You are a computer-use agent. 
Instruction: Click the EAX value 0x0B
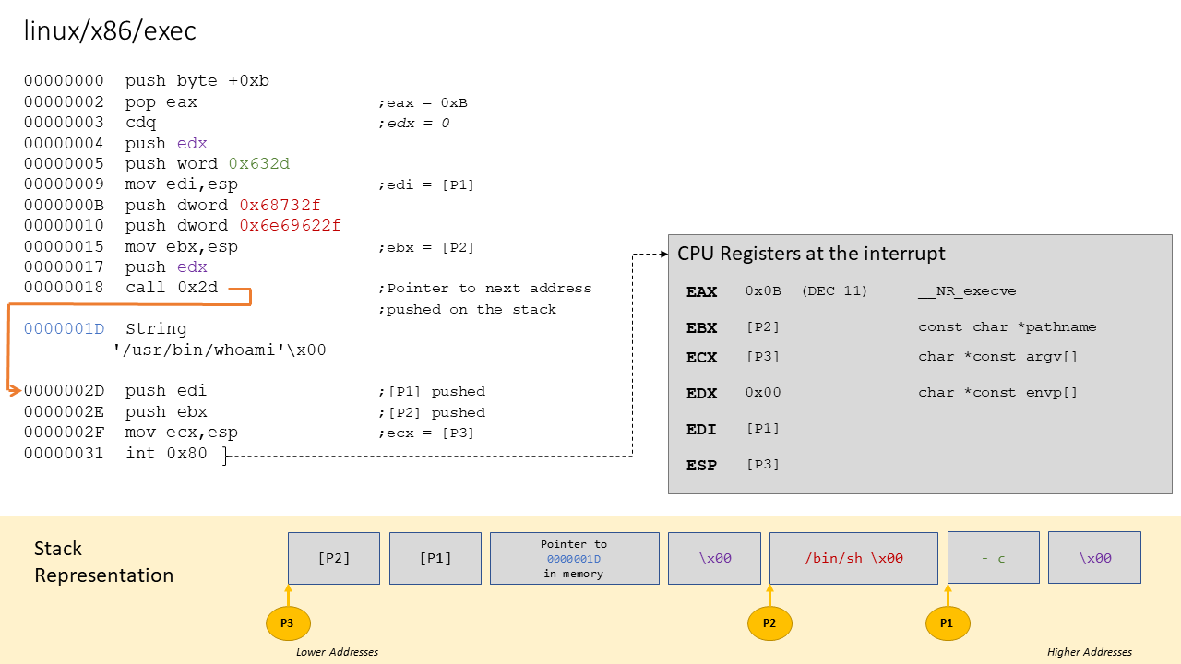pos(763,291)
